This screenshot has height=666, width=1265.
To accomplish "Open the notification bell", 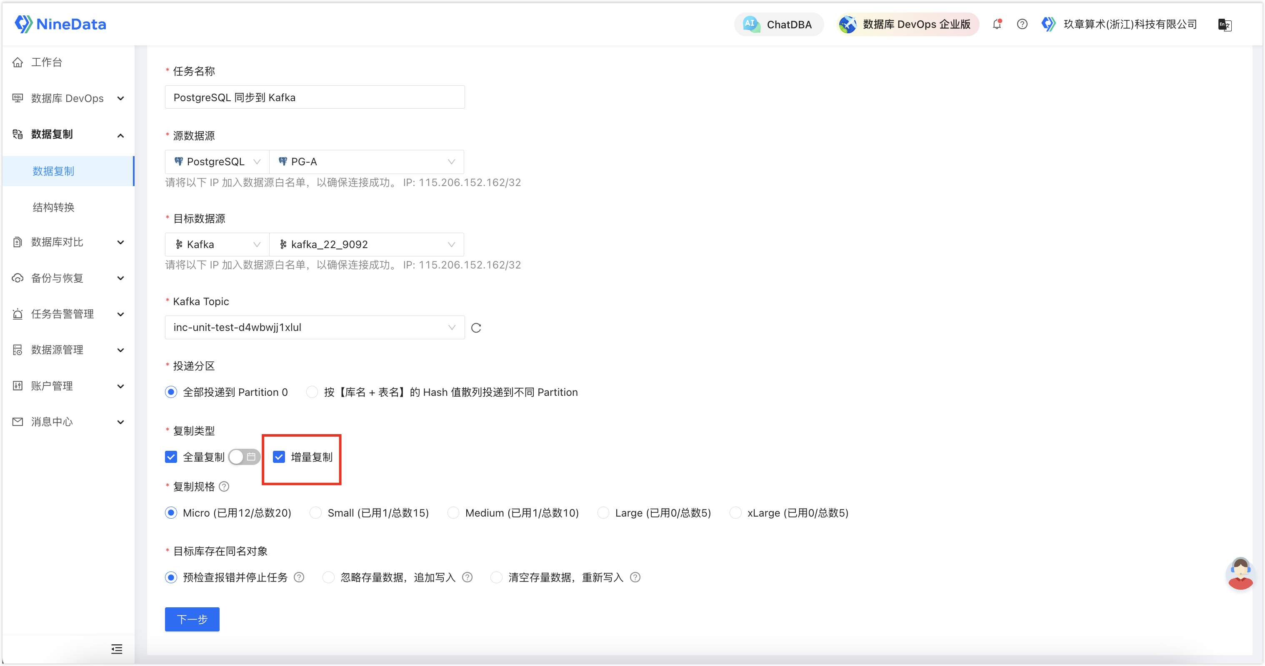I will pyautogui.click(x=997, y=24).
